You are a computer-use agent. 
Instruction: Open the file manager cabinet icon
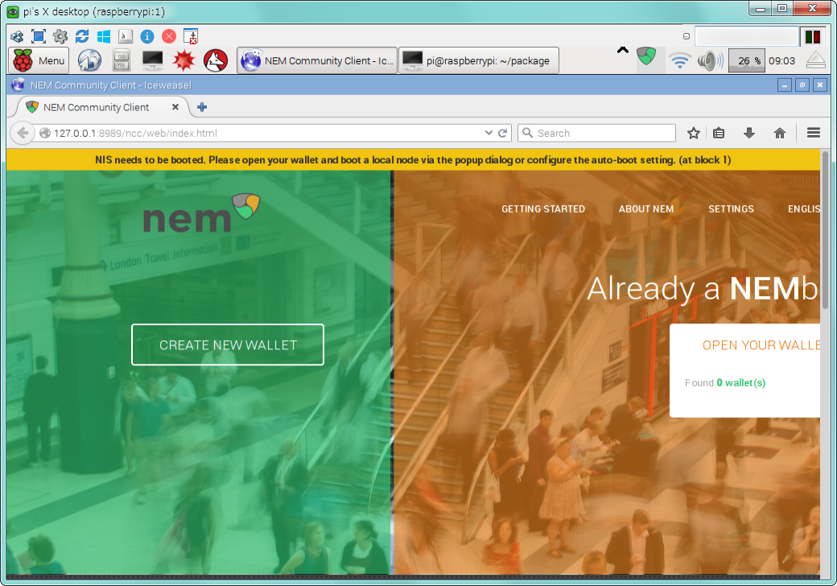point(122,60)
